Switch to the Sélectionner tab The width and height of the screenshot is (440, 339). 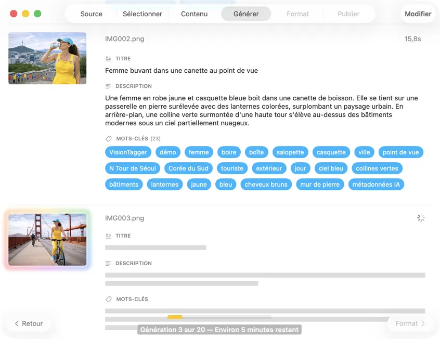coord(142,14)
